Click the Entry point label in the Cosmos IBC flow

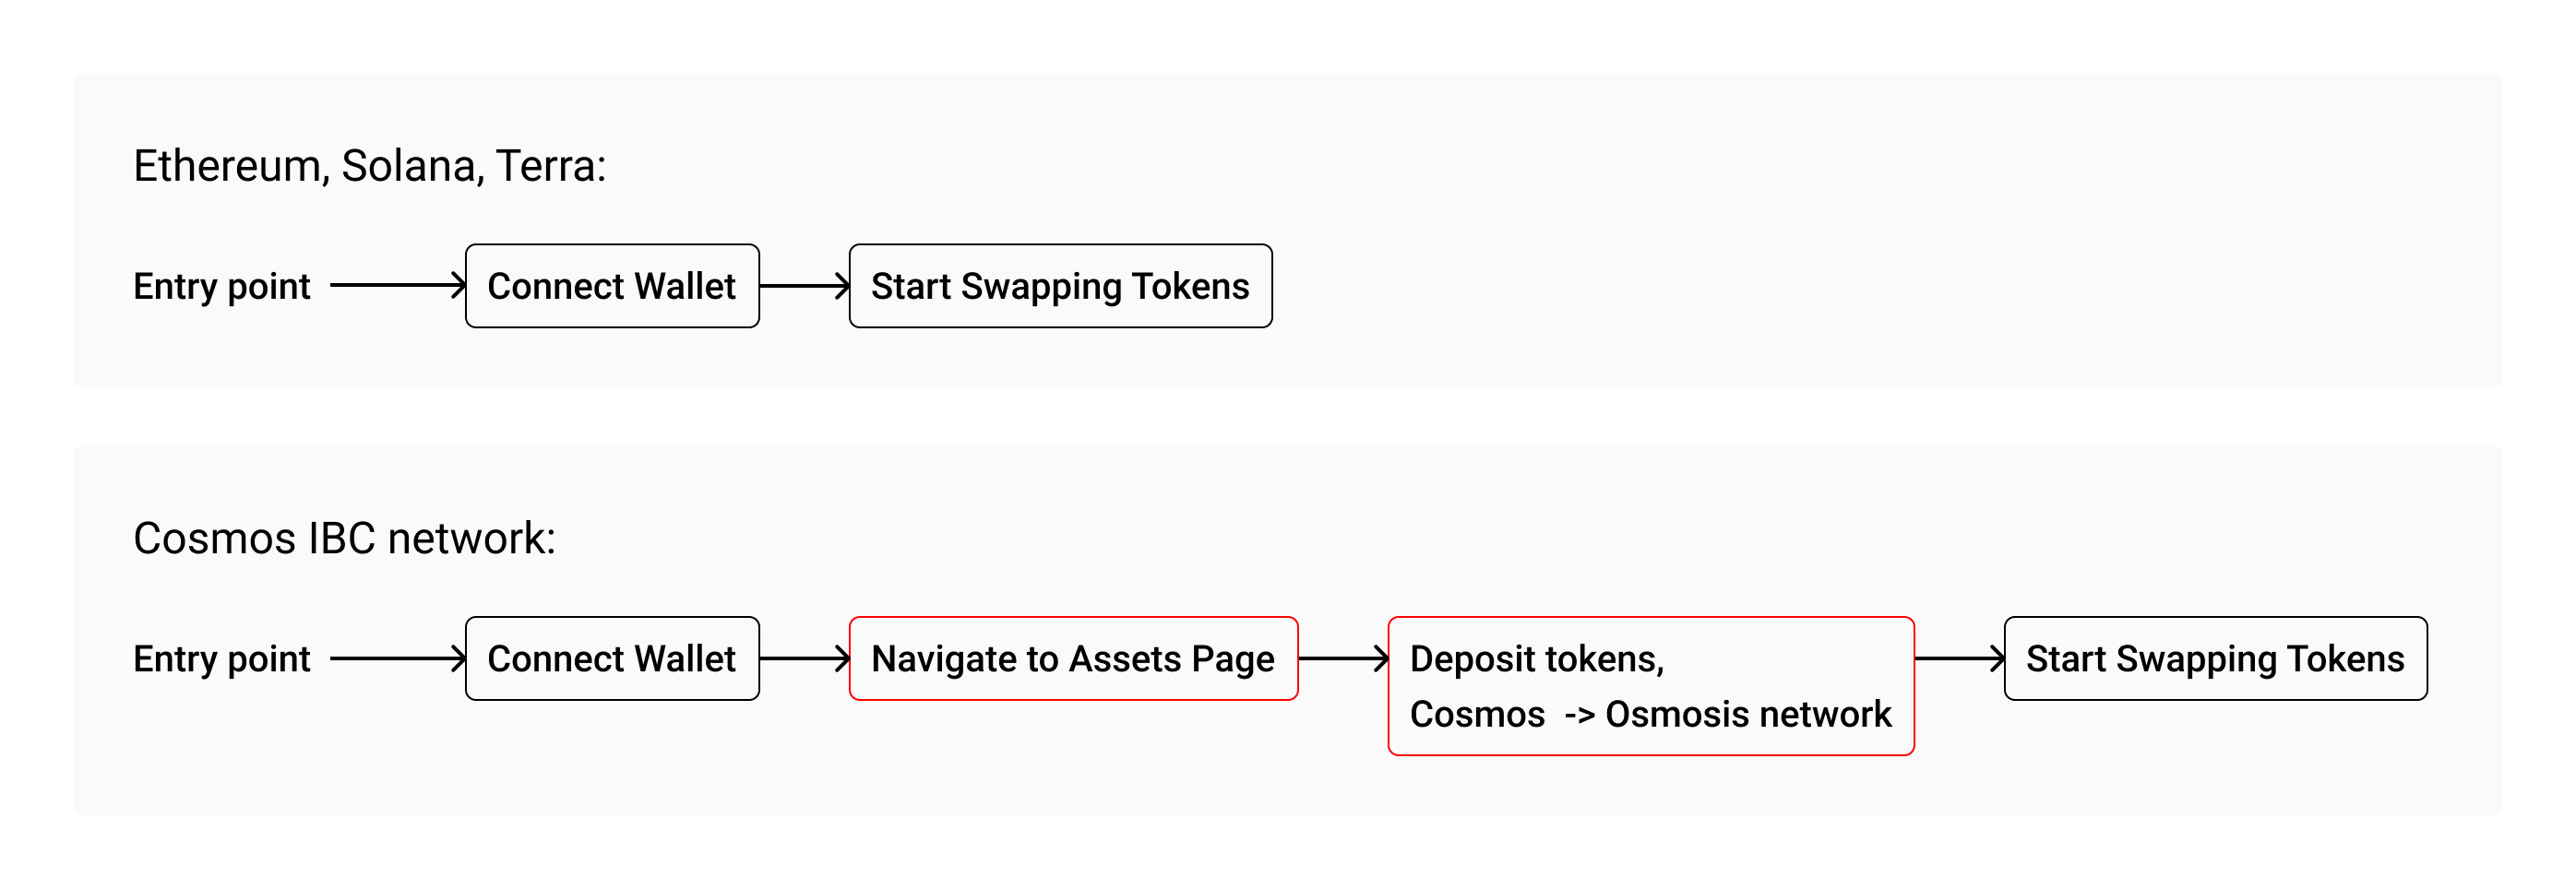click(222, 660)
